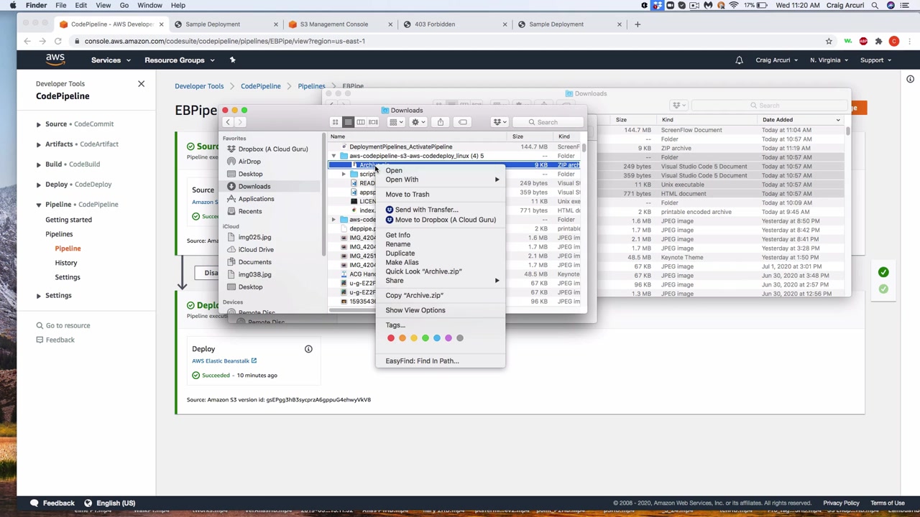Bookmark the page with the star icon
Image resolution: width=920 pixels, height=517 pixels.
point(829,41)
